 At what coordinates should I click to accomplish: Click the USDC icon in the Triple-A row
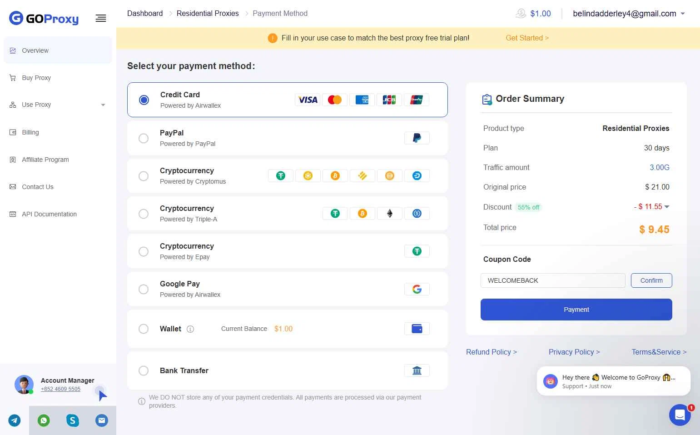[417, 213]
